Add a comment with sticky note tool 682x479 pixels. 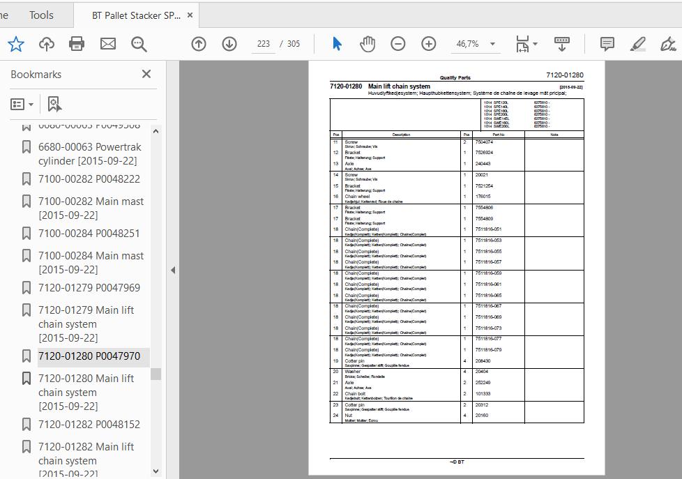click(607, 44)
